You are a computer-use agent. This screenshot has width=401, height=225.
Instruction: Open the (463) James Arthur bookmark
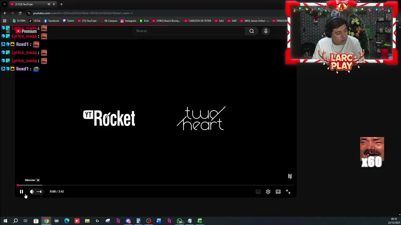click(x=254, y=21)
